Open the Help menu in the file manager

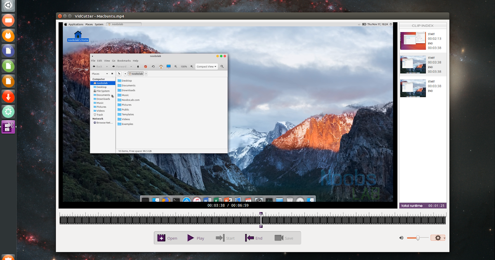pos(136,61)
